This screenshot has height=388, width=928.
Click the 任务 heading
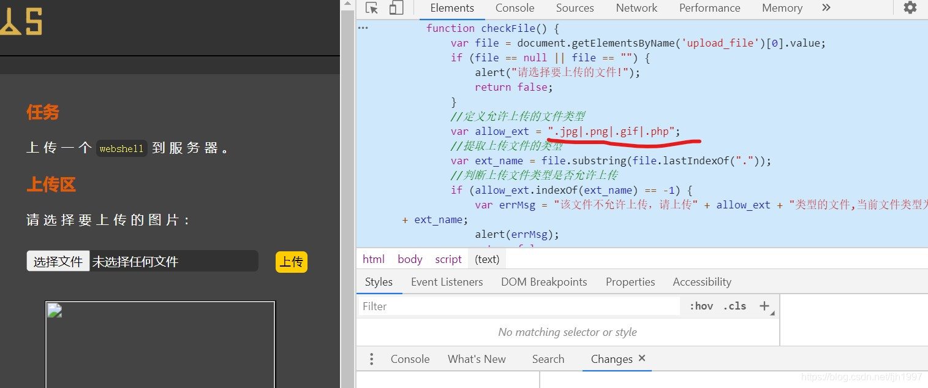pos(43,112)
